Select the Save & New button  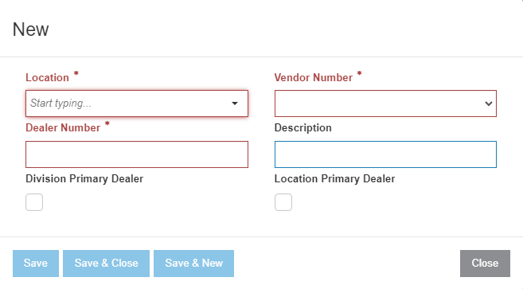193,264
